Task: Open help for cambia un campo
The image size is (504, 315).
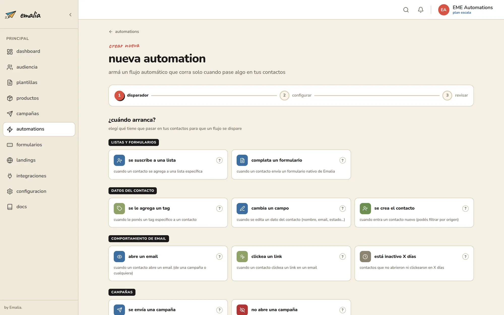Action: tap(342, 208)
